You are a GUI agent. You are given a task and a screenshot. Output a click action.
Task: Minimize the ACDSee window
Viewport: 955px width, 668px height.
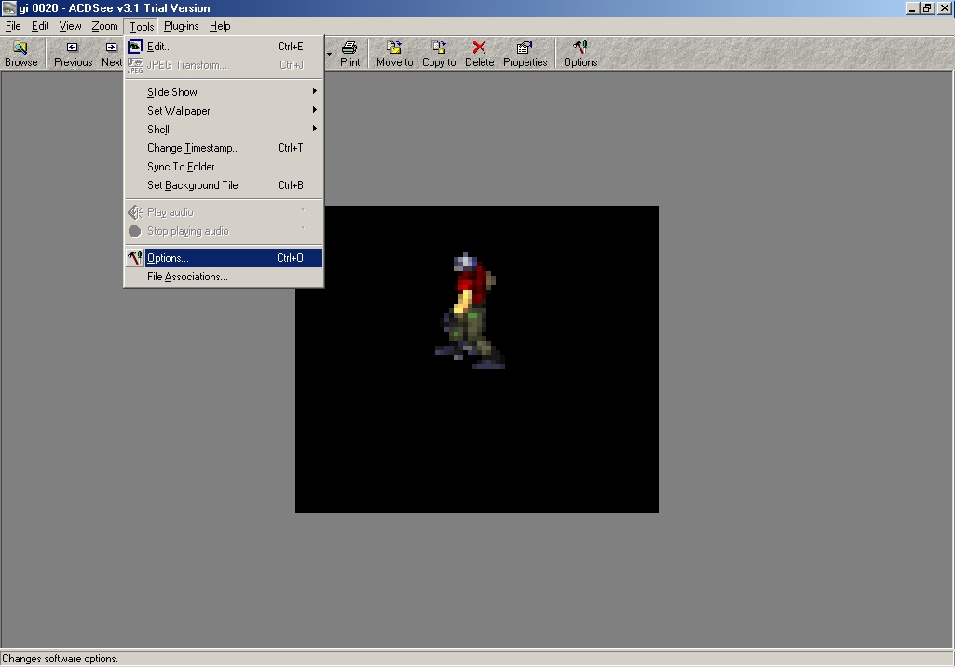(x=912, y=7)
